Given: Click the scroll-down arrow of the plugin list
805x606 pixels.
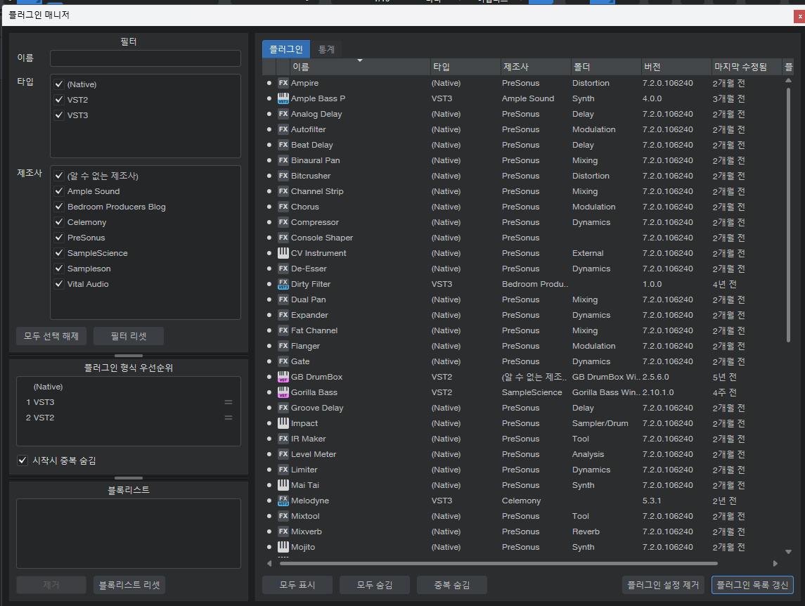Looking at the screenshot, I should (x=789, y=552).
